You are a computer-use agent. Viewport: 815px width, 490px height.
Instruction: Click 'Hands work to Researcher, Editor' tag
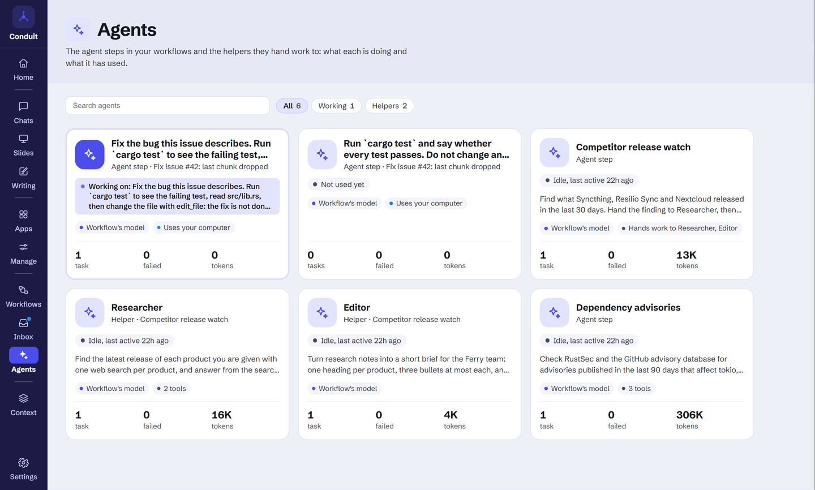679,228
